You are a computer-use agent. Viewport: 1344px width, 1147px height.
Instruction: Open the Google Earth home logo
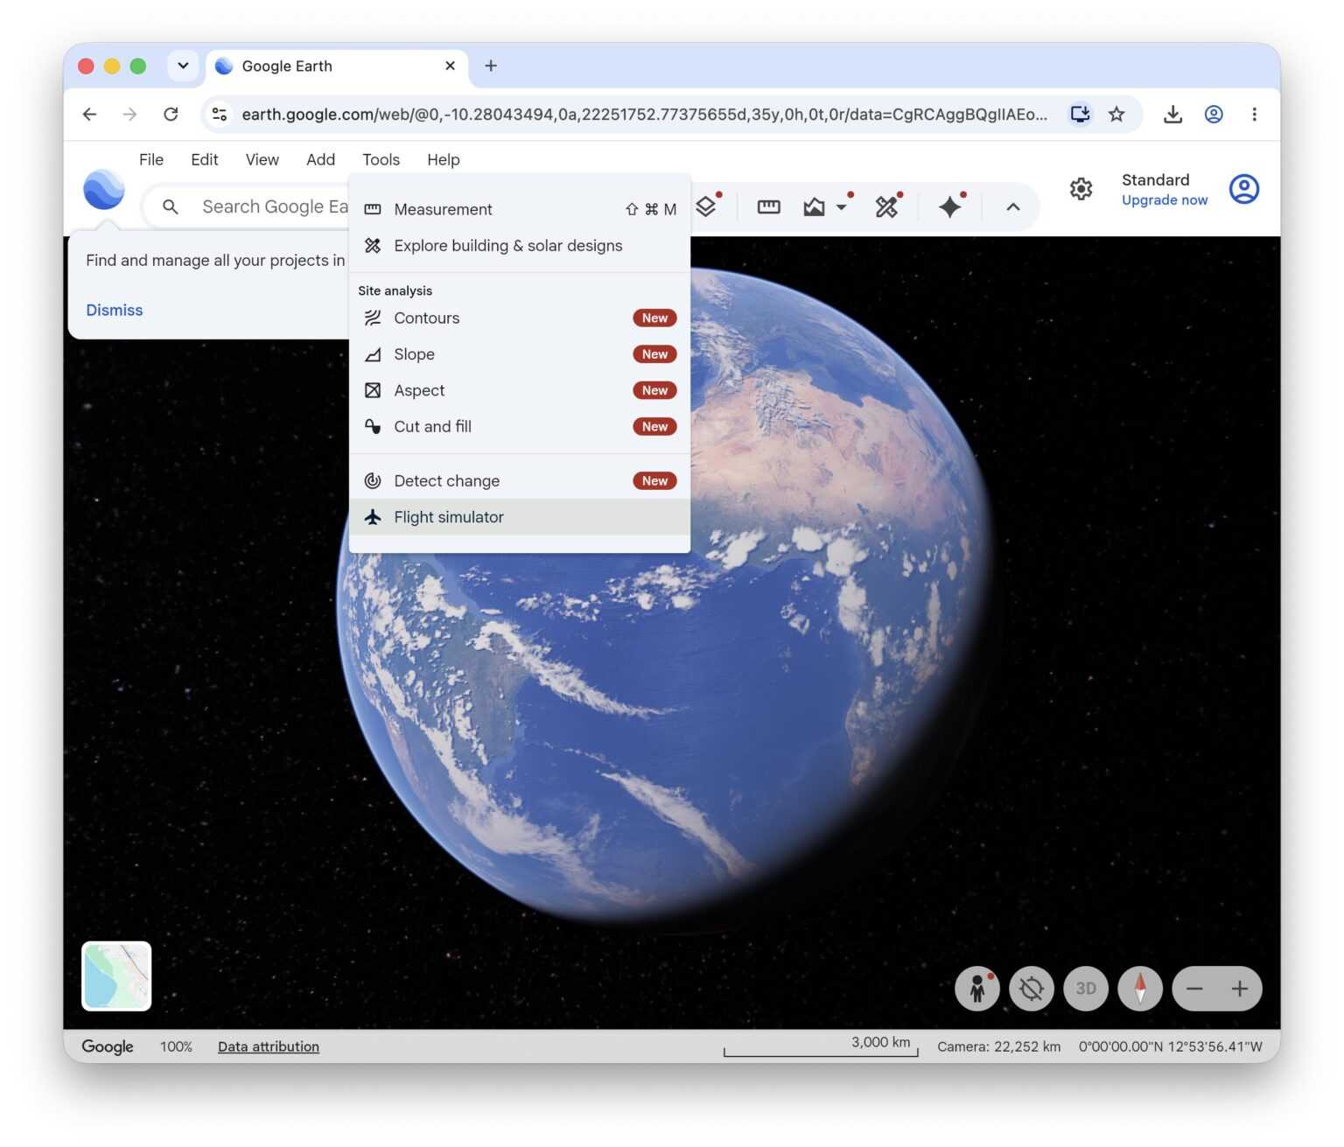coord(103,189)
